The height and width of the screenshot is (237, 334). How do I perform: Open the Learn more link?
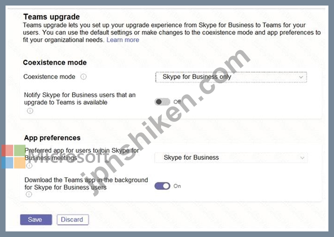(123, 40)
